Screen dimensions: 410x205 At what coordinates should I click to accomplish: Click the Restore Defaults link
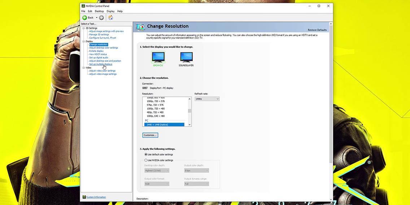317,30
